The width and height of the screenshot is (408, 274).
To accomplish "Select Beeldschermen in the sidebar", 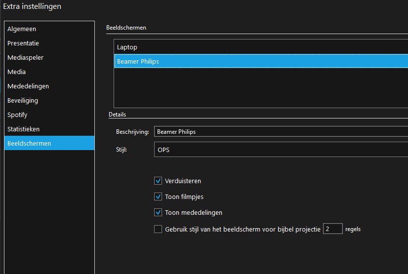I will coord(49,143).
